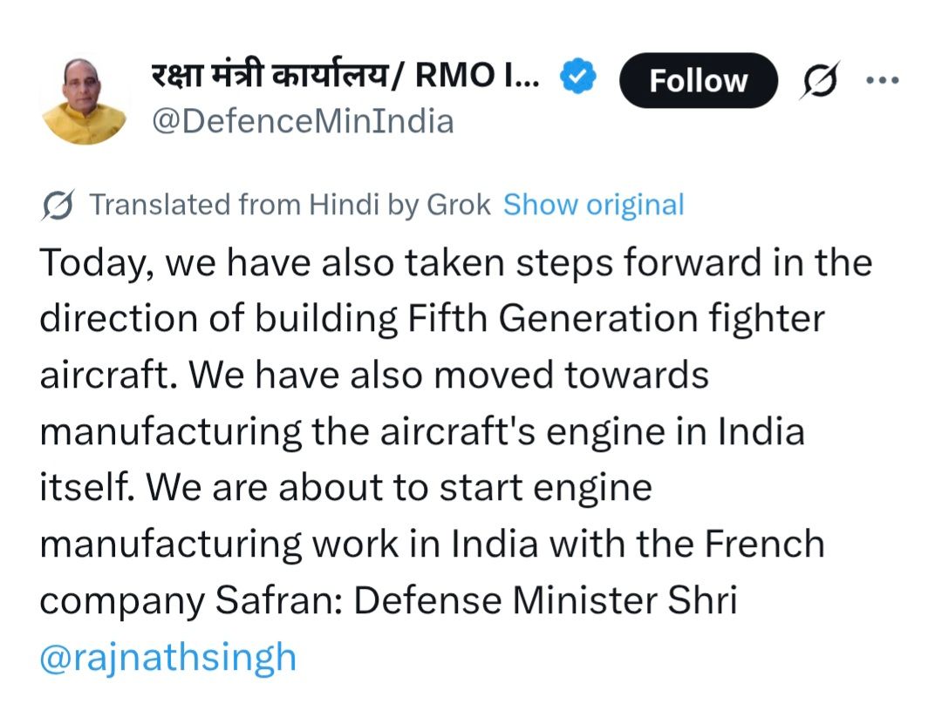Click the blue verified badge
Viewport: 935px width, 717px height.
click(577, 79)
